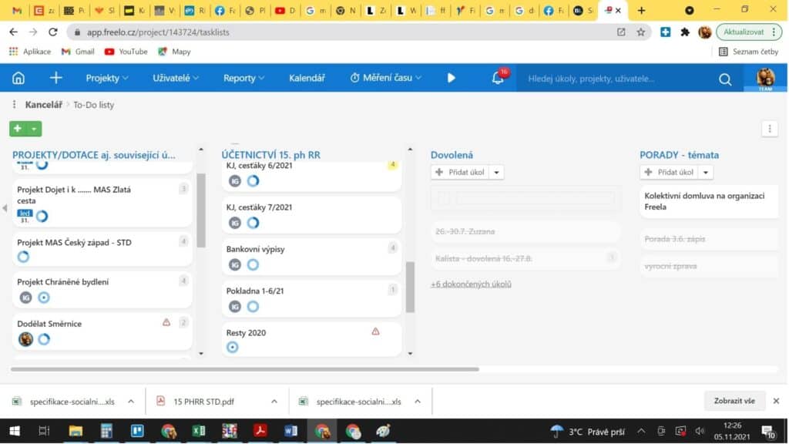Click the green add To-Do list button
Screen dimensions: 789x444
(x=18, y=129)
